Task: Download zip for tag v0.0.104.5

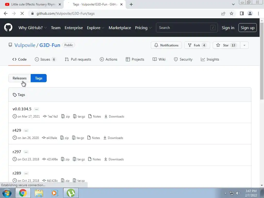Action: [x=65, y=116]
